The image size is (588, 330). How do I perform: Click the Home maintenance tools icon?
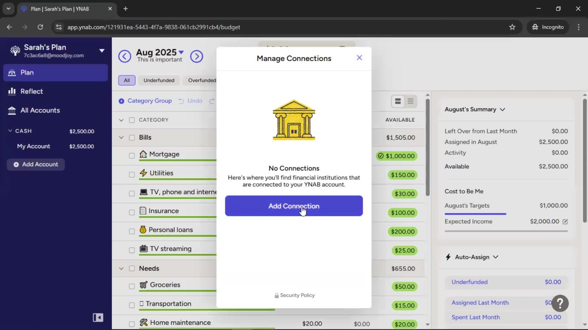(143, 322)
